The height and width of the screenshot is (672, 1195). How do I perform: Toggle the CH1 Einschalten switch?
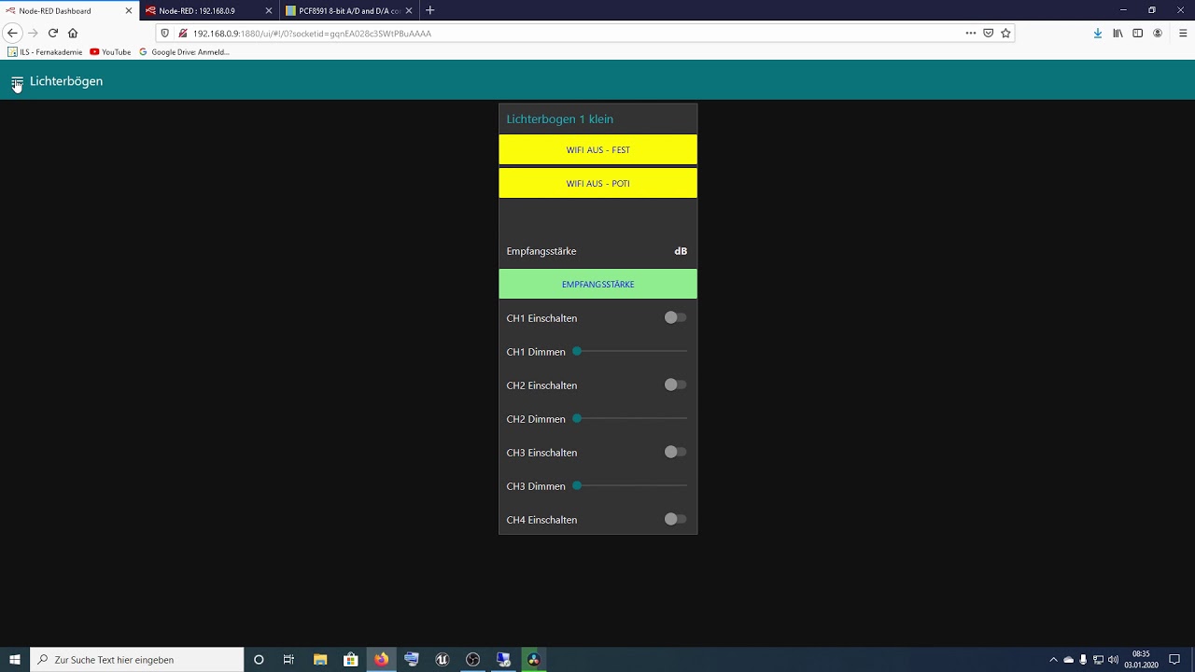tap(675, 317)
